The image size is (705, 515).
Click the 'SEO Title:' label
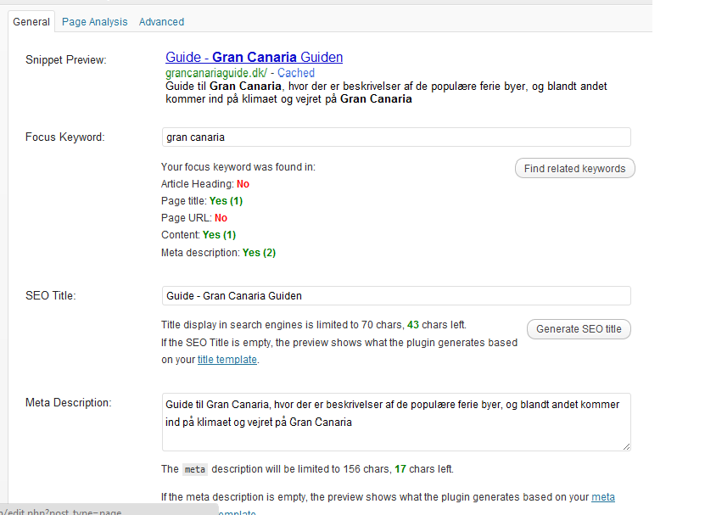pos(51,296)
